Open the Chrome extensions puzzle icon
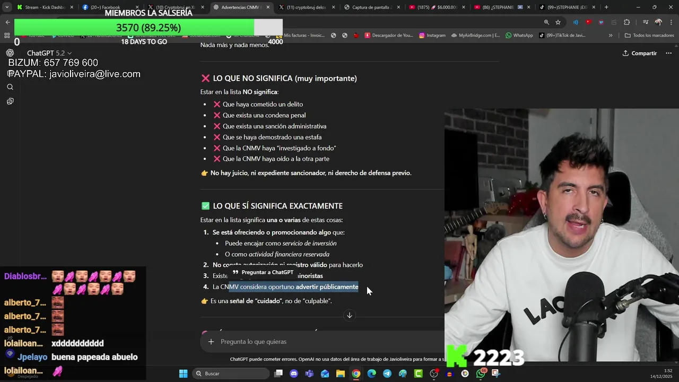The height and width of the screenshot is (382, 679). point(627,22)
